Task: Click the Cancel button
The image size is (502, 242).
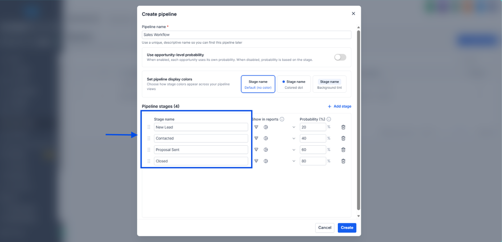Action: (325, 228)
